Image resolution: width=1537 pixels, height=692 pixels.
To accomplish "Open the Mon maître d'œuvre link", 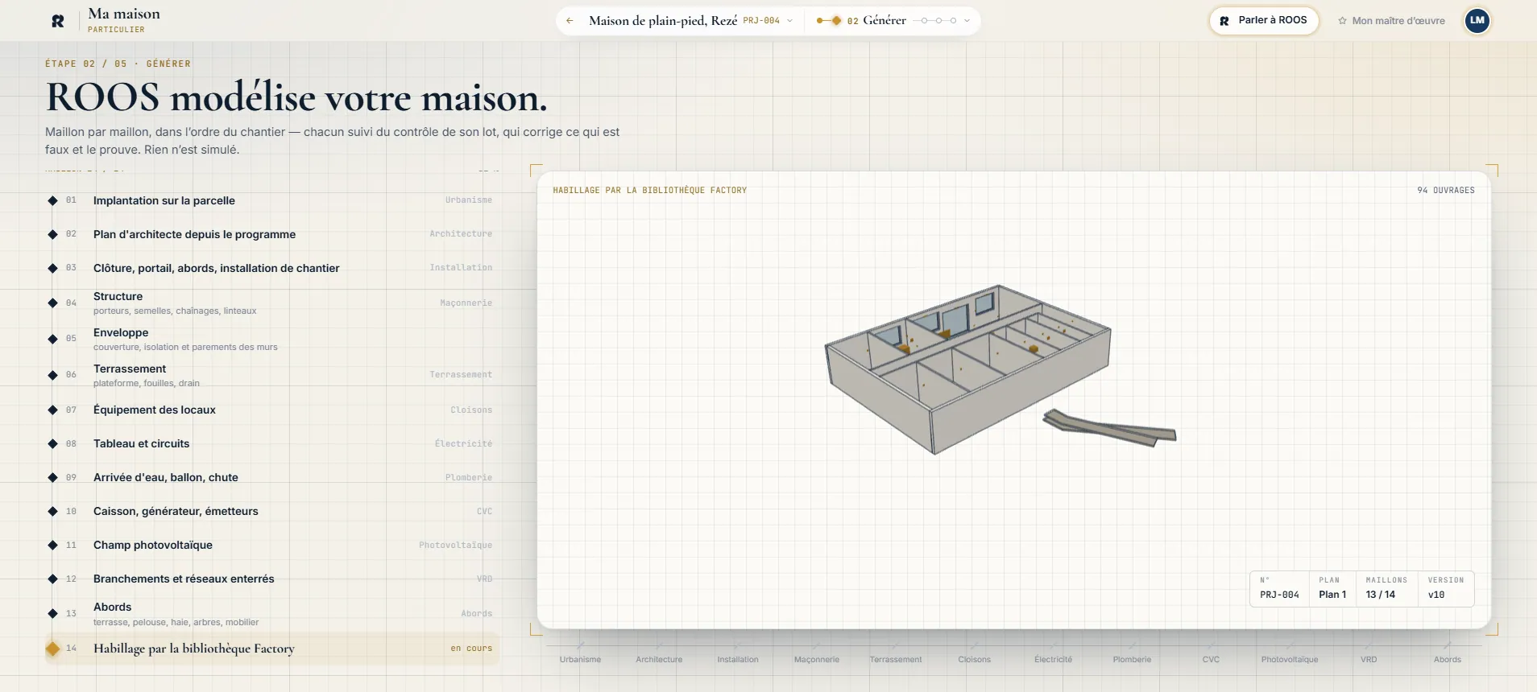I will coord(1390,21).
